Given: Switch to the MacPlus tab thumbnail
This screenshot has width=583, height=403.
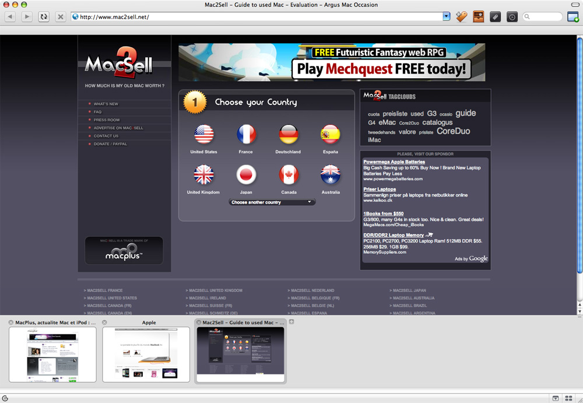Looking at the screenshot, I should [x=52, y=354].
